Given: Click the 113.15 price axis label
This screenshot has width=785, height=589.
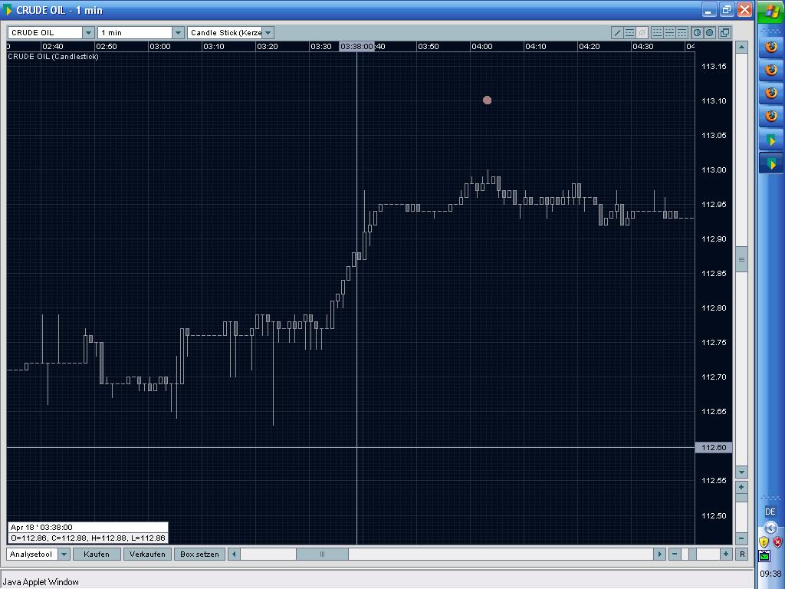Looking at the screenshot, I should coord(714,66).
